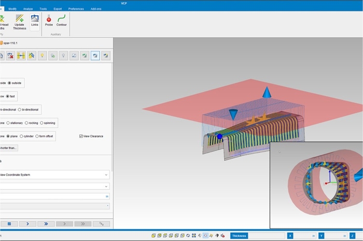
Task: Click the red X delete toolbar icon
Action: point(10,55)
